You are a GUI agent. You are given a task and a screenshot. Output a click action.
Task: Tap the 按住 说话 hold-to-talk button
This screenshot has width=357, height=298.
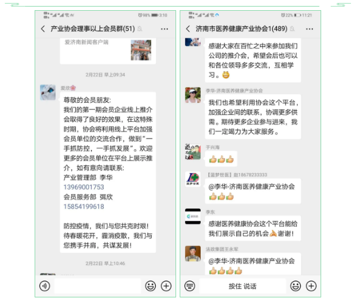click(242, 286)
